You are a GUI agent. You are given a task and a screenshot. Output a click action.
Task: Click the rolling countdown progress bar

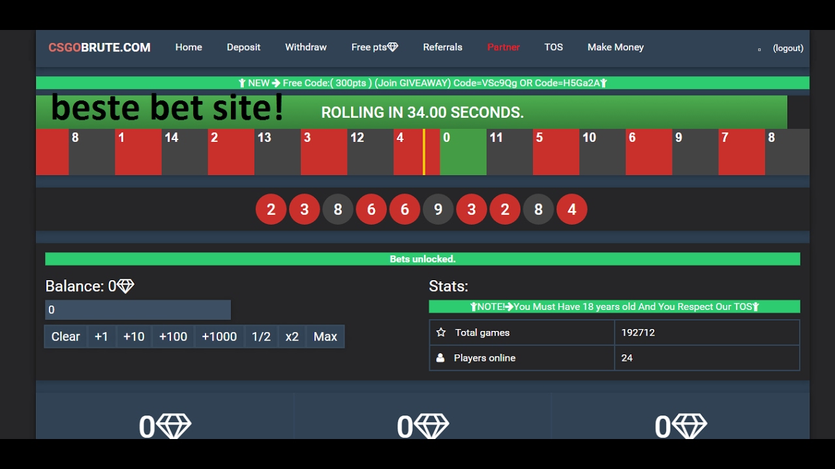pyautogui.click(x=412, y=112)
